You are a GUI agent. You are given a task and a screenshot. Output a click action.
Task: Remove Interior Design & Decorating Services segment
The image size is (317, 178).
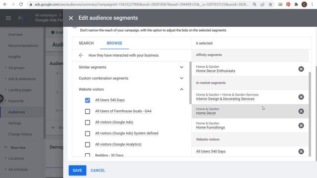tap(301, 97)
